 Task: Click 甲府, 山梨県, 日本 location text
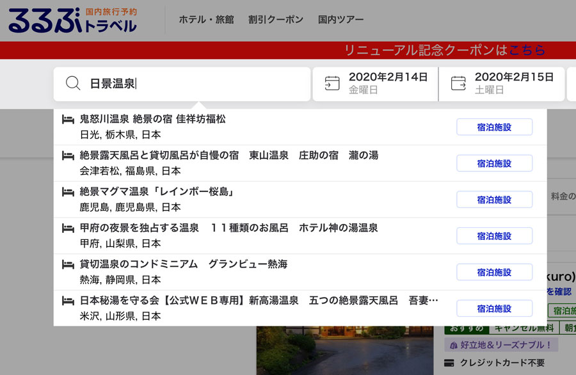120,244
